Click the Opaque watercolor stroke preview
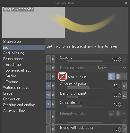Screen dimensions: 130x133 click(65, 22)
